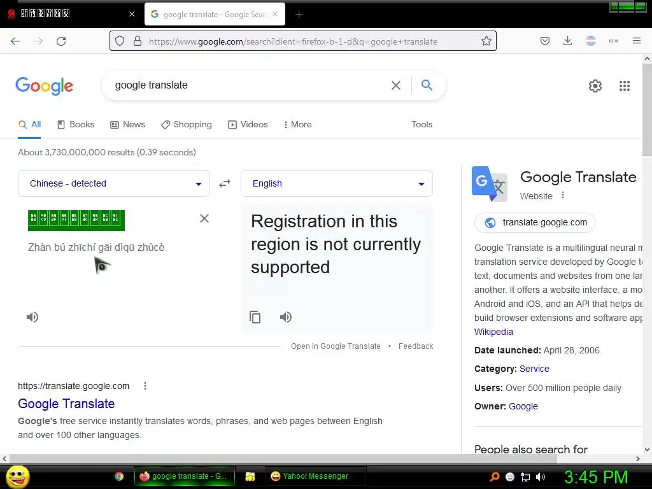Open translate.google.com website chip
652x489 pixels.
click(535, 222)
